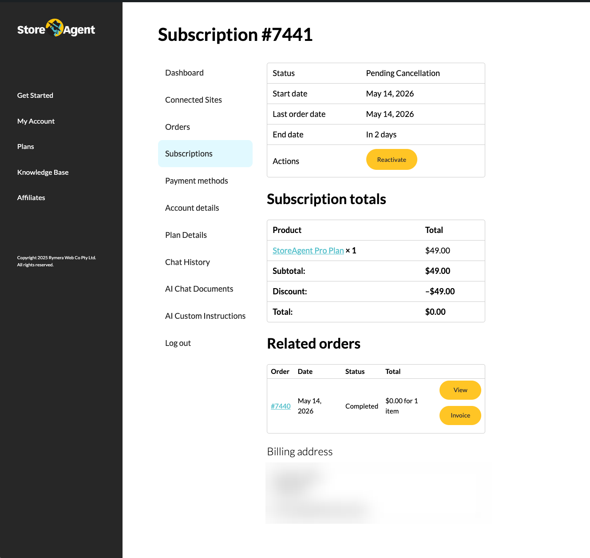Reactivate the subscription

[x=392, y=159]
